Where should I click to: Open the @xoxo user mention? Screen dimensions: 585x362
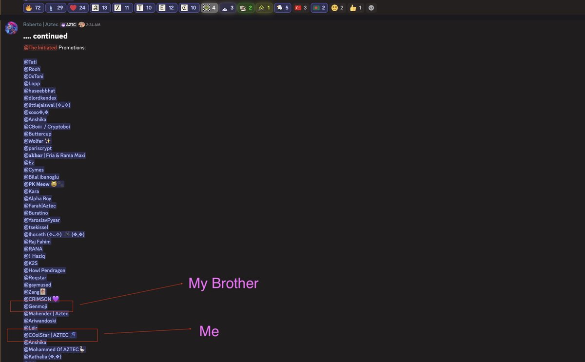tap(36, 113)
